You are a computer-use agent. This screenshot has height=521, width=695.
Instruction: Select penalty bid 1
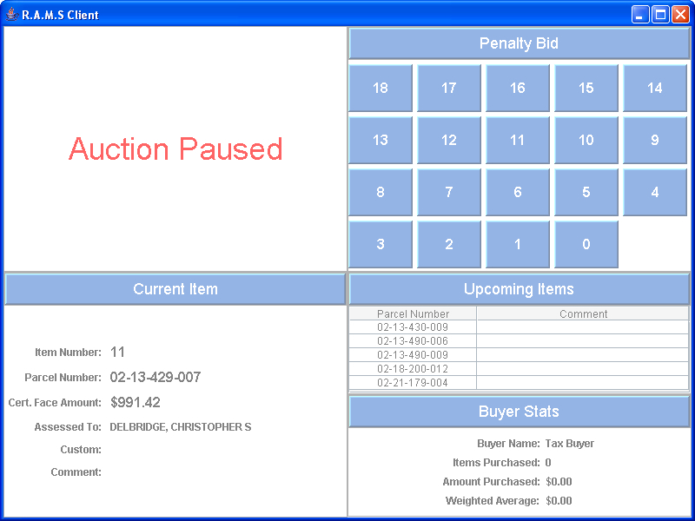point(518,244)
